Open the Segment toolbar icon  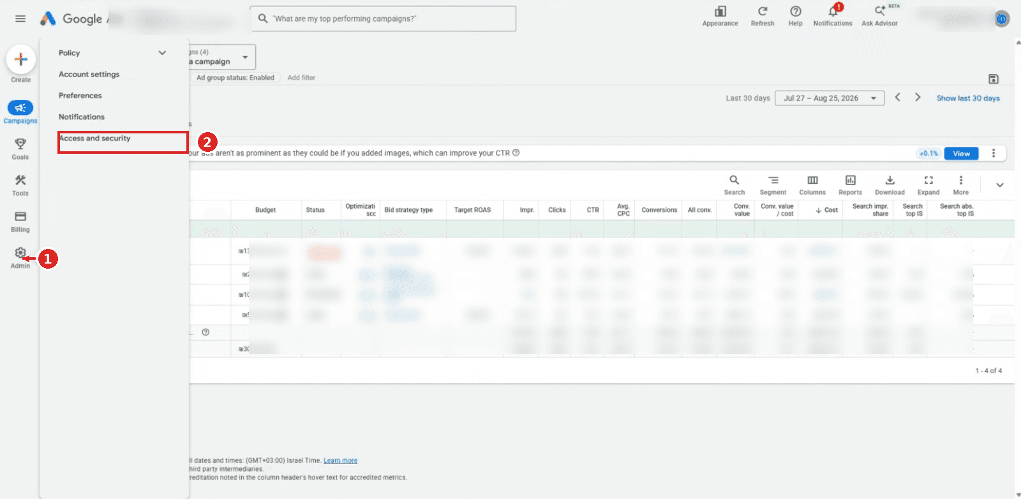pos(773,180)
